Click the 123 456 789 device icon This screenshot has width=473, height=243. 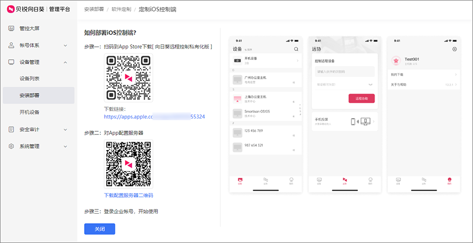point(238,133)
